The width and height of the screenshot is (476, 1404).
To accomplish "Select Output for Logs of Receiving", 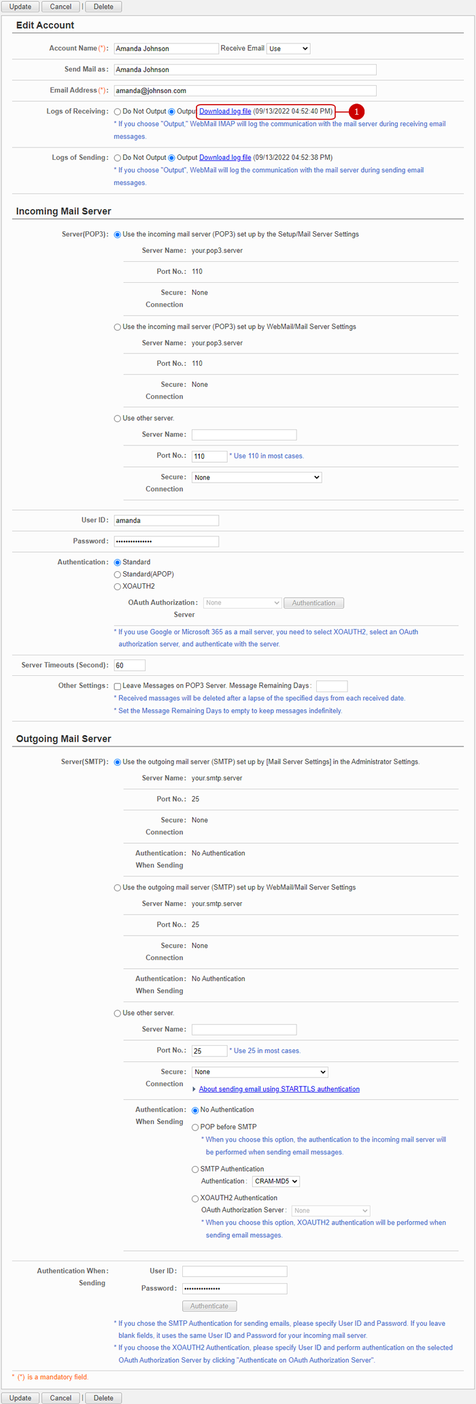I will pos(172,112).
